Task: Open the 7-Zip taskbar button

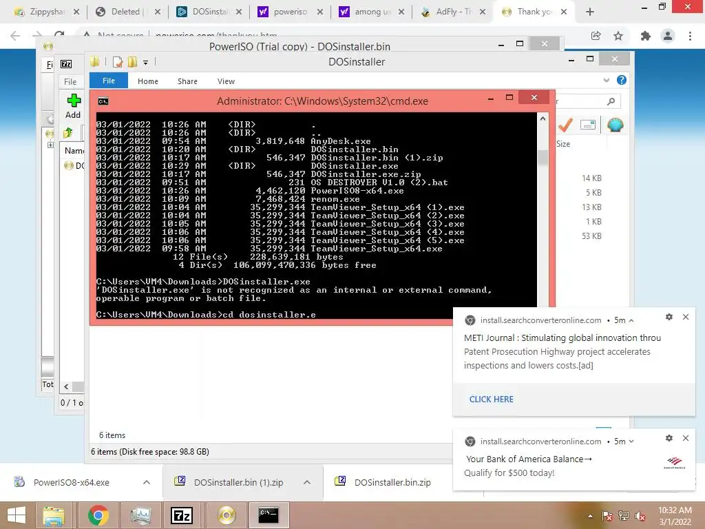Action: click(x=182, y=515)
